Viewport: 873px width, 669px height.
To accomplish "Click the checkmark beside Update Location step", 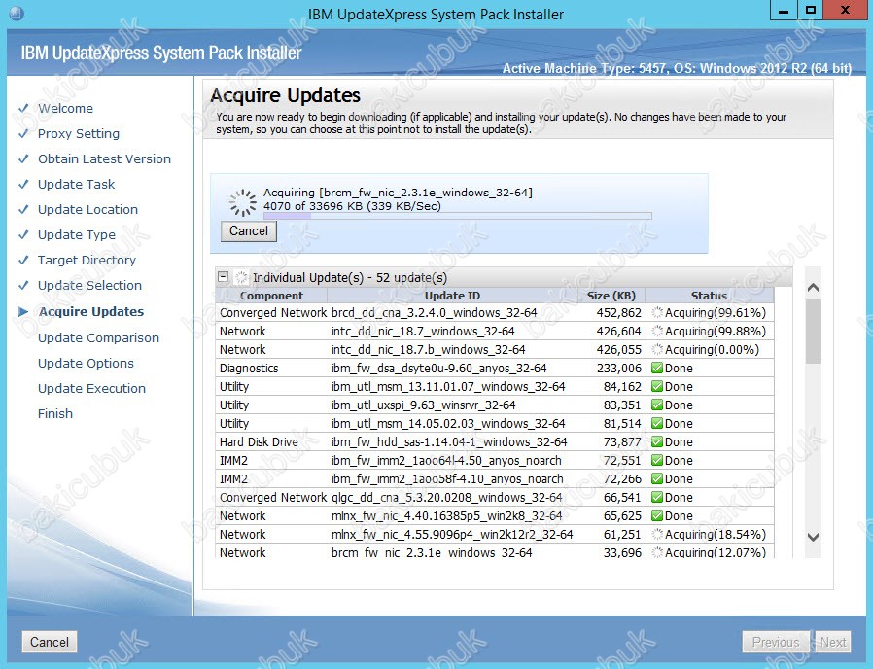I will (23, 209).
